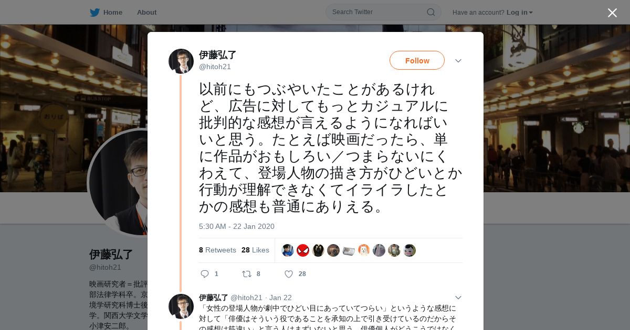630x330 pixels.
Task: Open the Log in dropdown
Action: 520,13
